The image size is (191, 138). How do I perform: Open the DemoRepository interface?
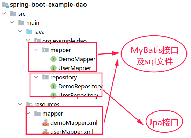click(x=80, y=87)
